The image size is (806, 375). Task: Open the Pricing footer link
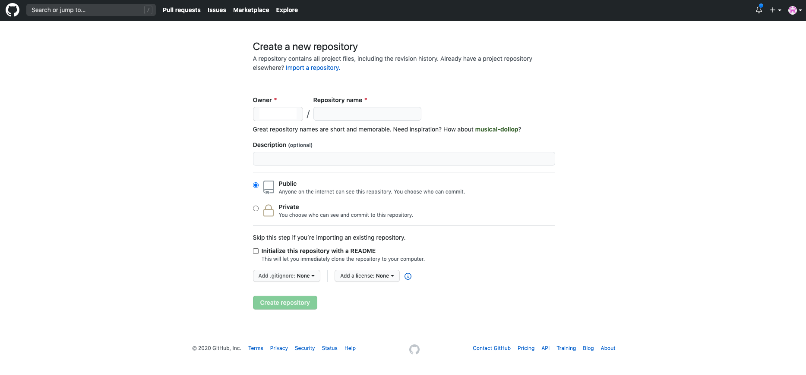[x=526, y=348]
